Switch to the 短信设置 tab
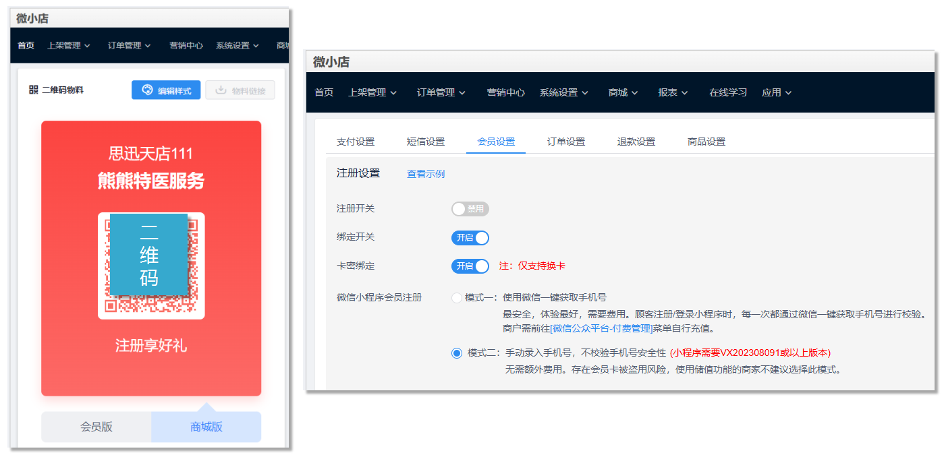The image size is (944, 455). point(426,142)
